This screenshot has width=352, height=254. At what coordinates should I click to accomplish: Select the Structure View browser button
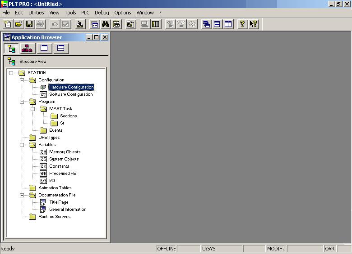[11, 48]
